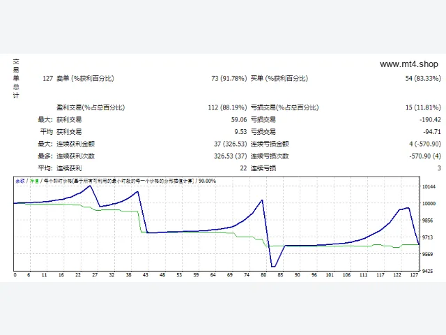Click the 10144 y-axis label
Screen dimensions: 446x335
tap(429, 186)
